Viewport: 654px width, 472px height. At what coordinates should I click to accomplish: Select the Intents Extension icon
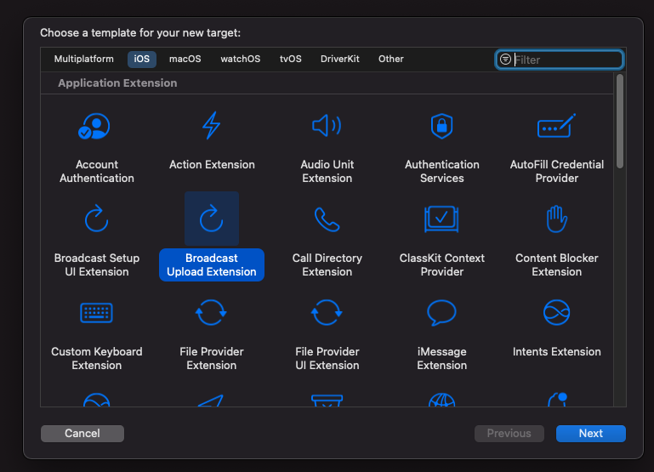coord(557,312)
